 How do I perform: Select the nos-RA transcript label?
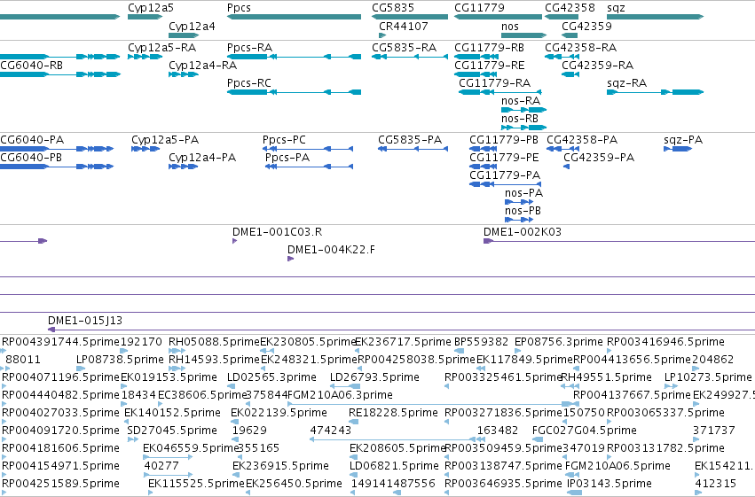point(521,100)
